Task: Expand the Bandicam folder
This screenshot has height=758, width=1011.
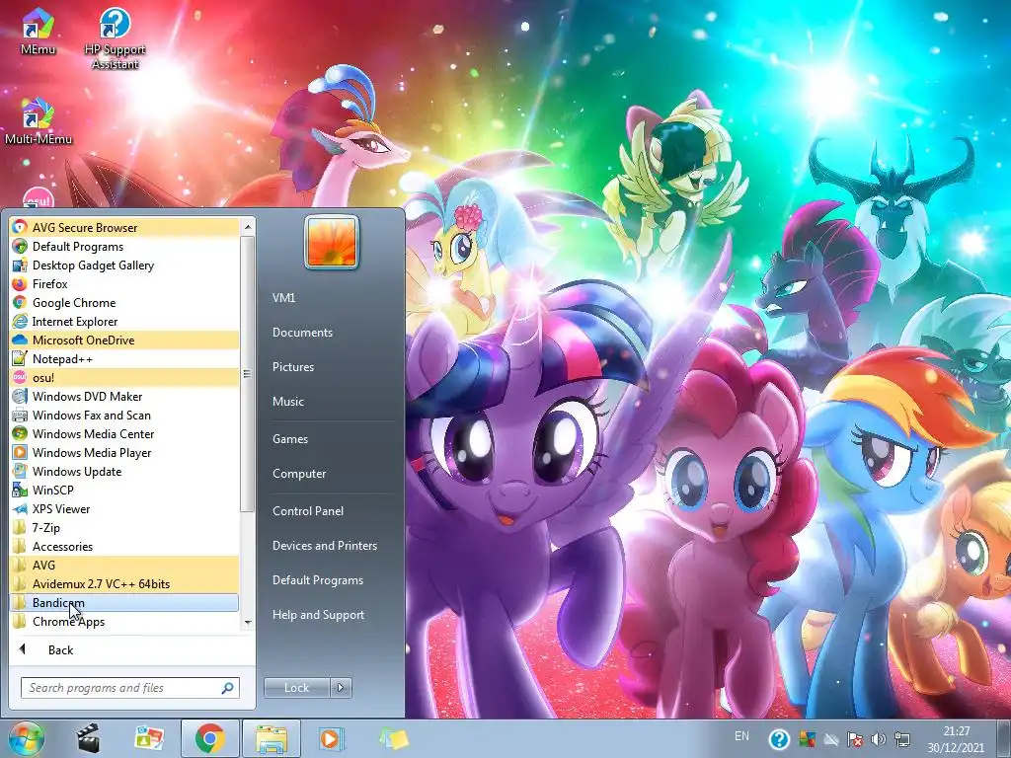Action: pyautogui.click(x=124, y=602)
